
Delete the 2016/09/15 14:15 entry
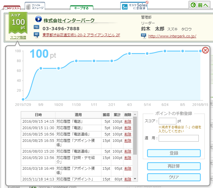(128, 122)
